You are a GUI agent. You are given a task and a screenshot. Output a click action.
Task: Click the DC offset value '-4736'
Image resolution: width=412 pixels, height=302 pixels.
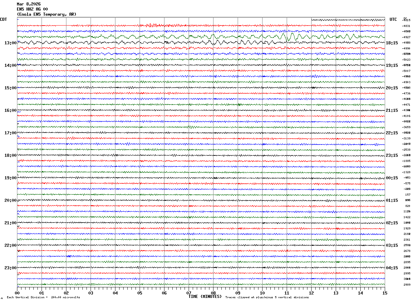point(406,93)
